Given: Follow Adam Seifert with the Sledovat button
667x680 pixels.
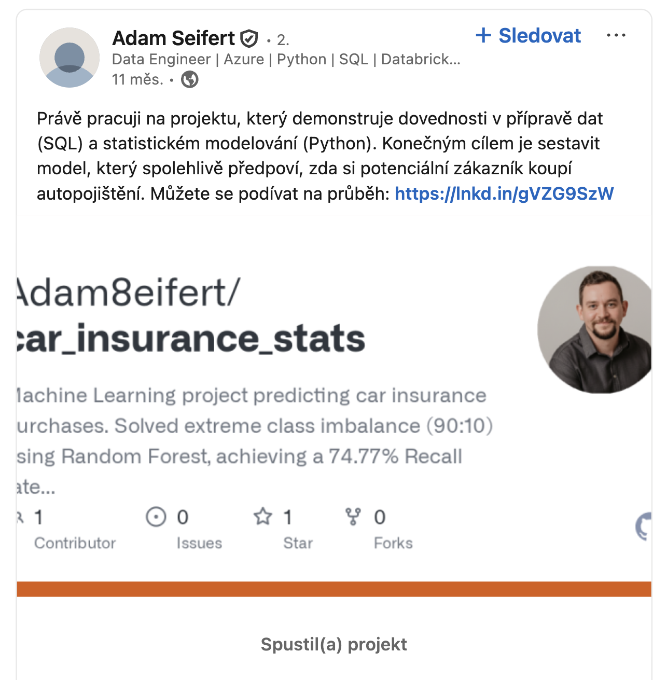Looking at the screenshot, I should [x=528, y=35].
